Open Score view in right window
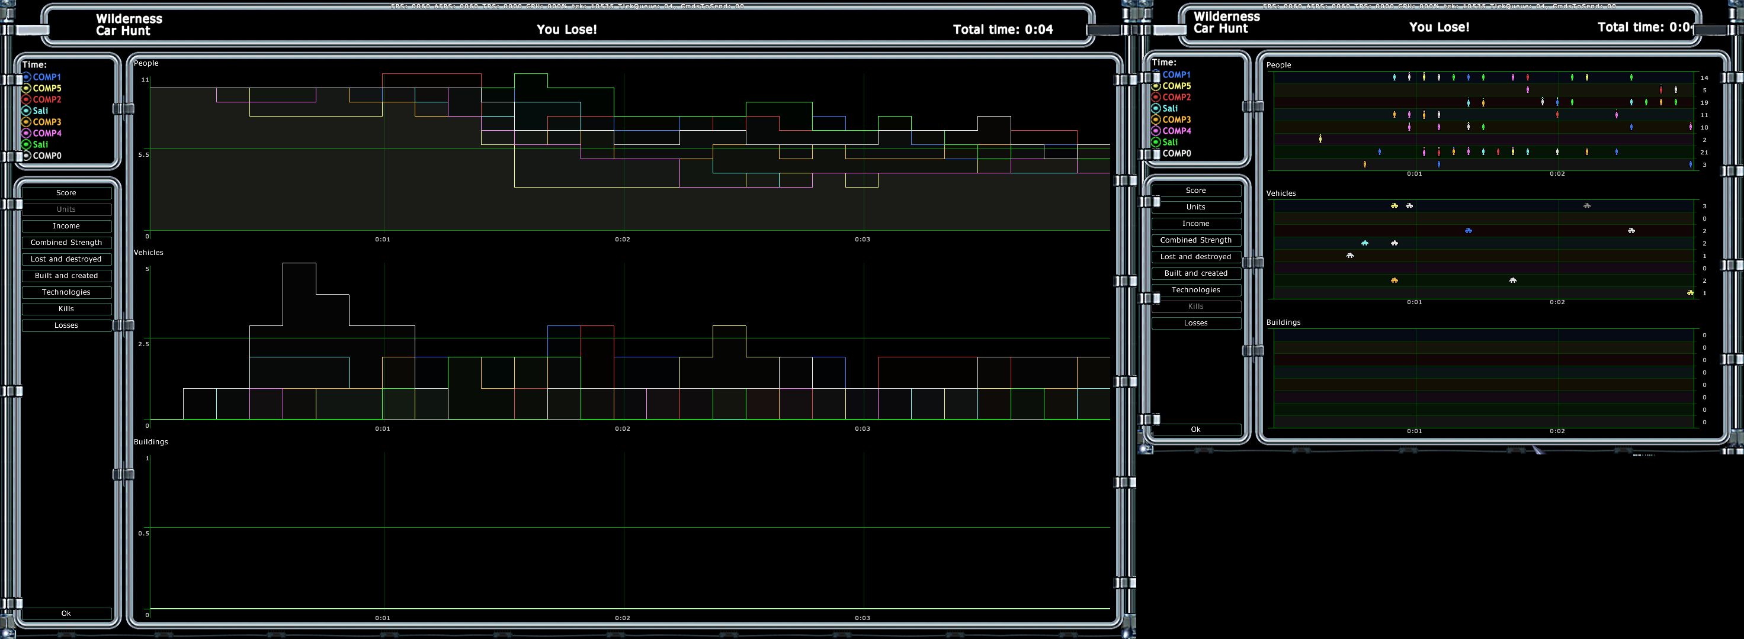The width and height of the screenshot is (1744, 639). coord(1196,191)
